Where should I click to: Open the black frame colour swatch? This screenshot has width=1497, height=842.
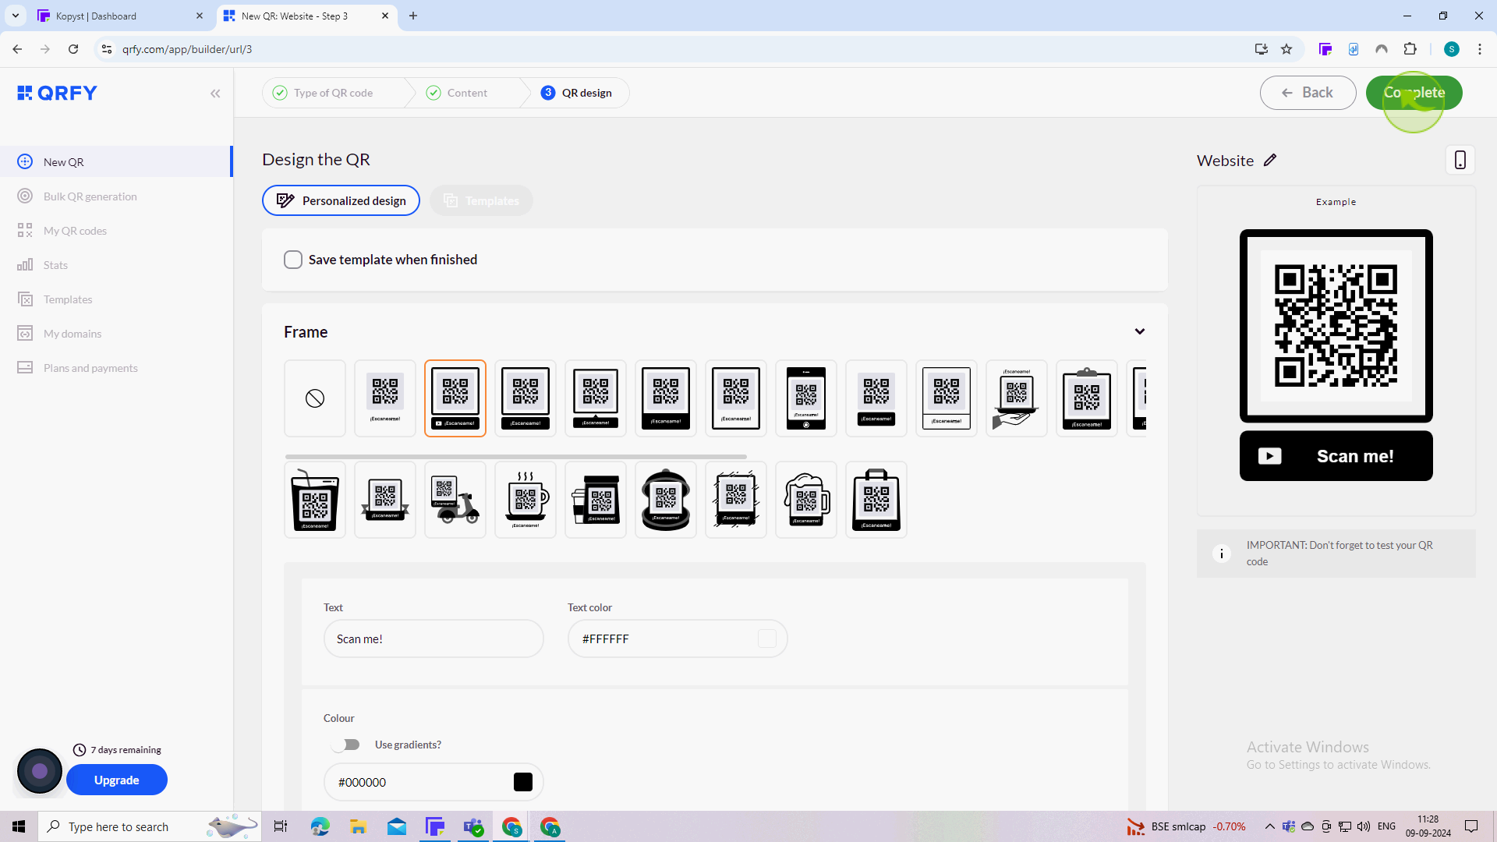(x=523, y=782)
